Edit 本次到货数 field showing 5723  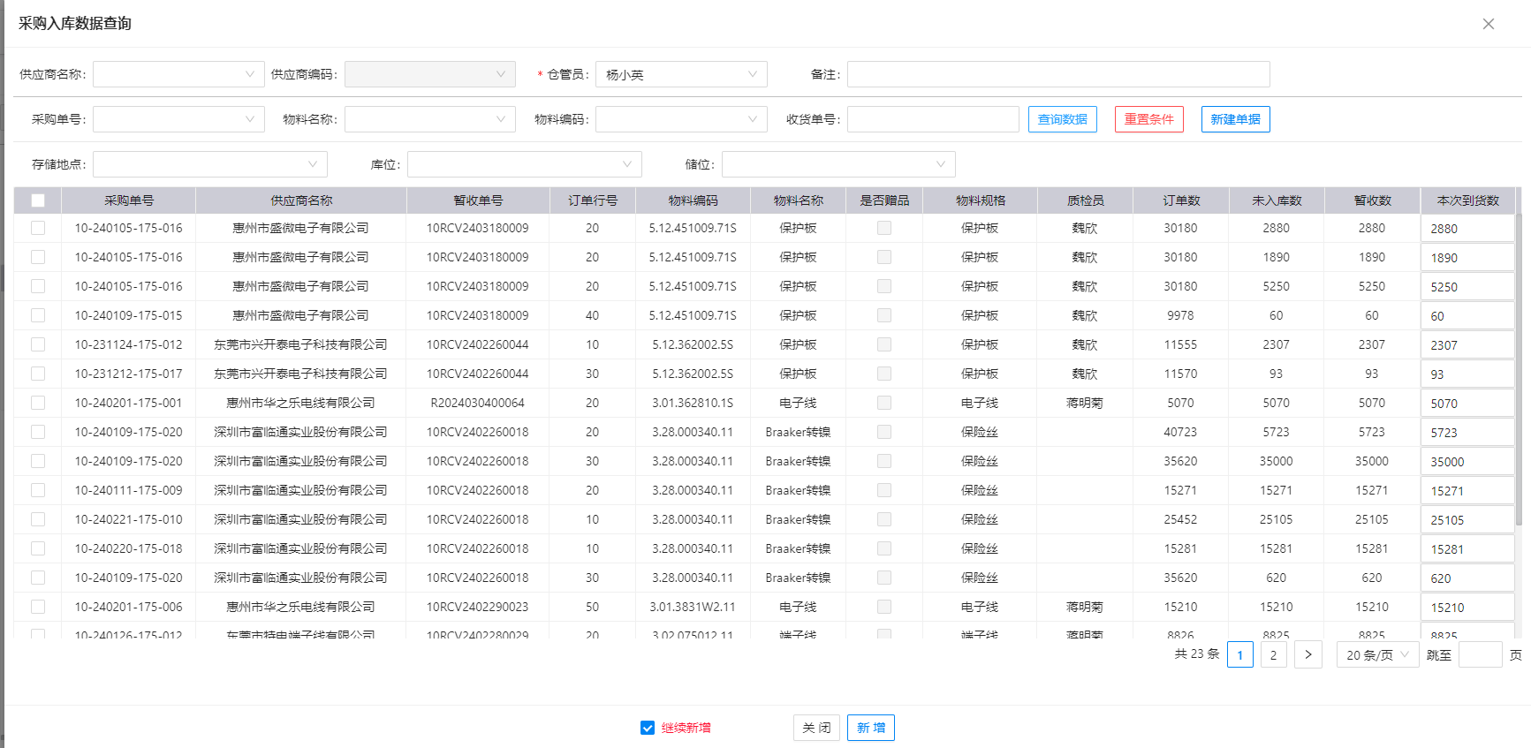(x=1468, y=433)
